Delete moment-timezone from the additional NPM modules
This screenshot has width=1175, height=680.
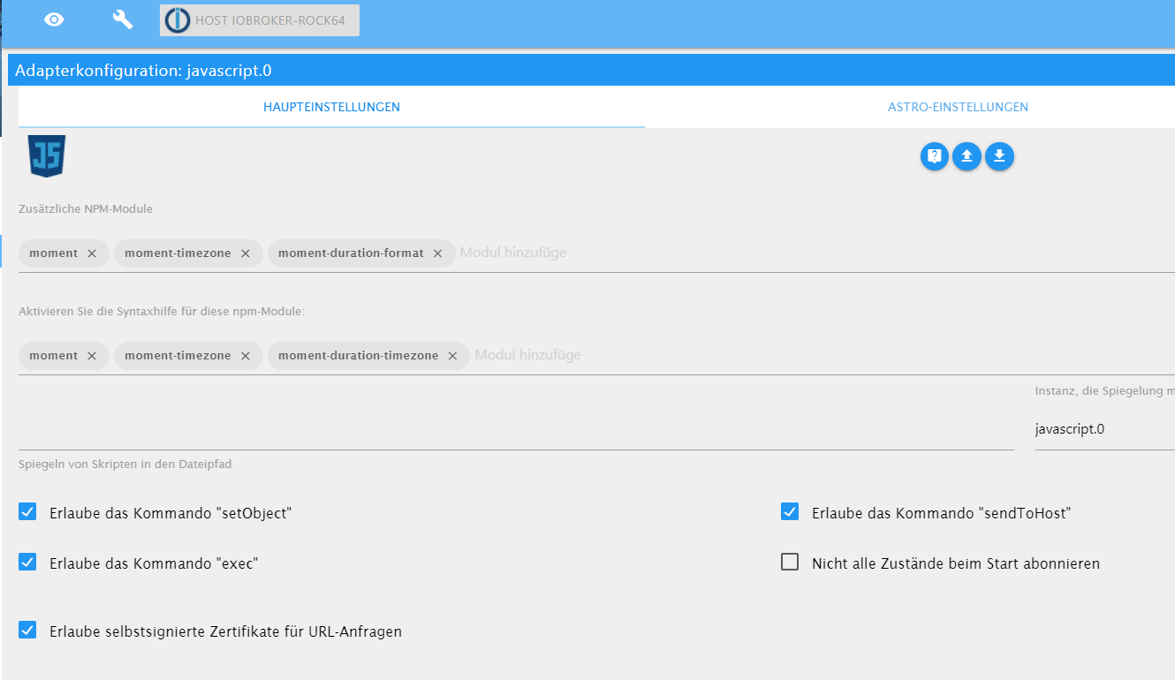pos(246,253)
